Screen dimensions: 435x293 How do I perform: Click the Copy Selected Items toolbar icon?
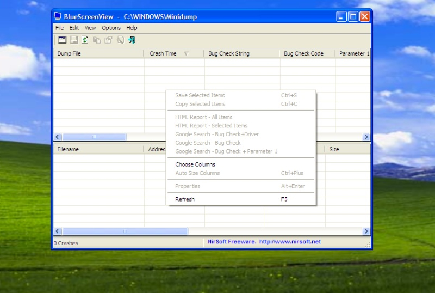(96, 40)
